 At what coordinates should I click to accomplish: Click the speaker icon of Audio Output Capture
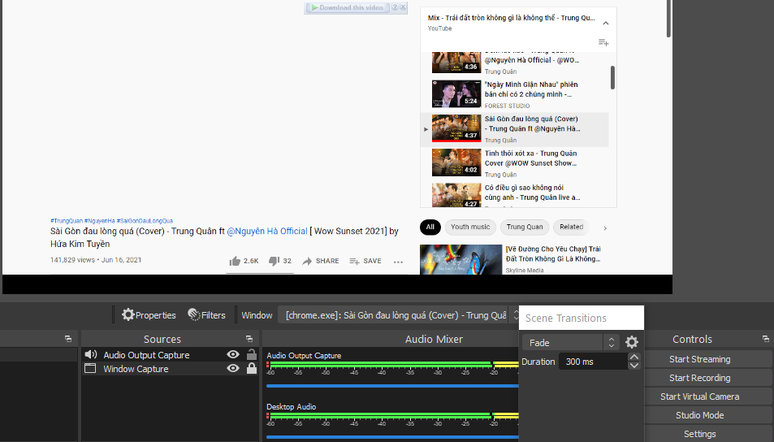tap(91, 354)
